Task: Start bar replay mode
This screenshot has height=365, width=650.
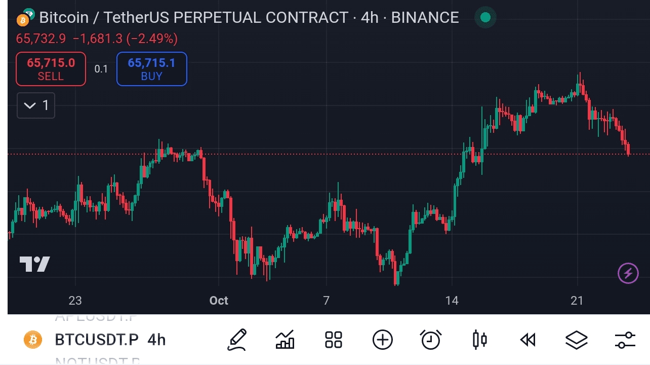Action: 528,340
